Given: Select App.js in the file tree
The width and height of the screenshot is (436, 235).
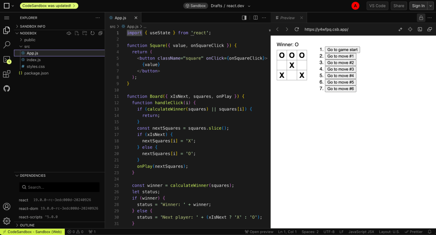Looking at the screenshot, I should tap(32, 53).
